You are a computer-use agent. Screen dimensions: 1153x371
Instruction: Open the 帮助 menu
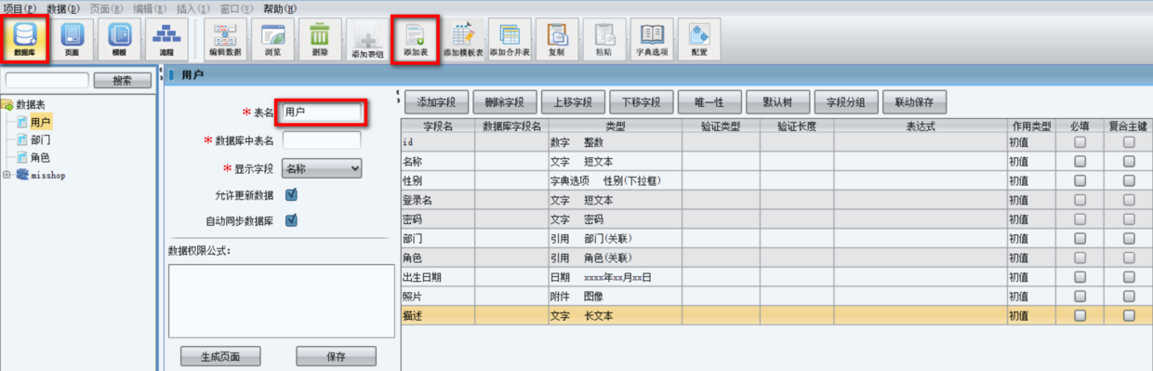(281, 7)
